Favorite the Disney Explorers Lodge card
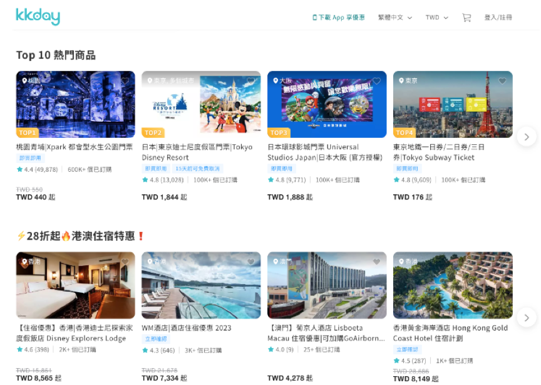The image size is (541, 385). pos(125,262)
